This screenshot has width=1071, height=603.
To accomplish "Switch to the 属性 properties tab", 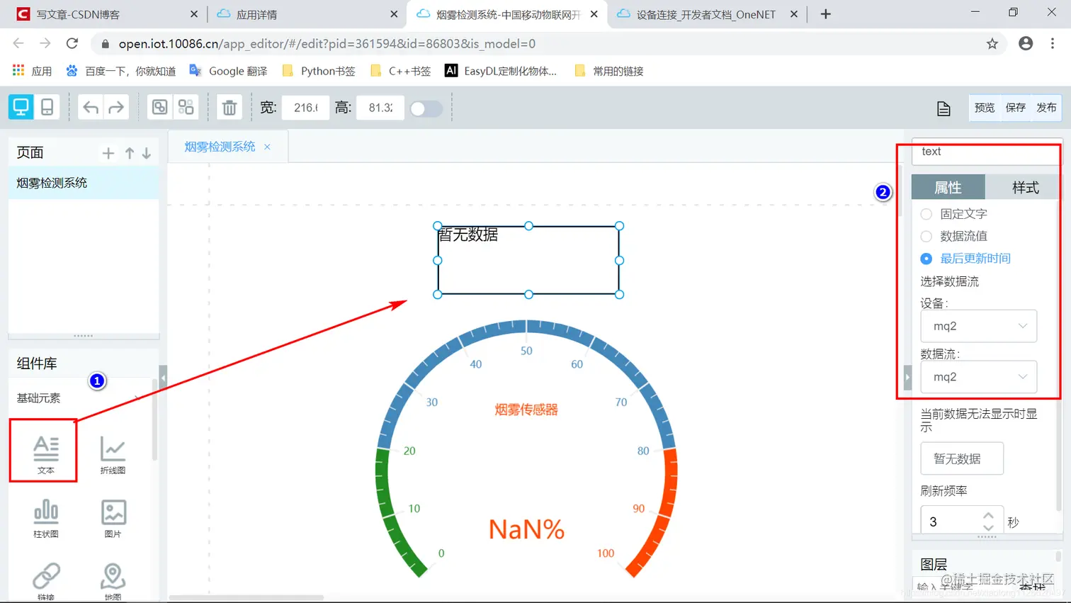I will coord(948,187).
